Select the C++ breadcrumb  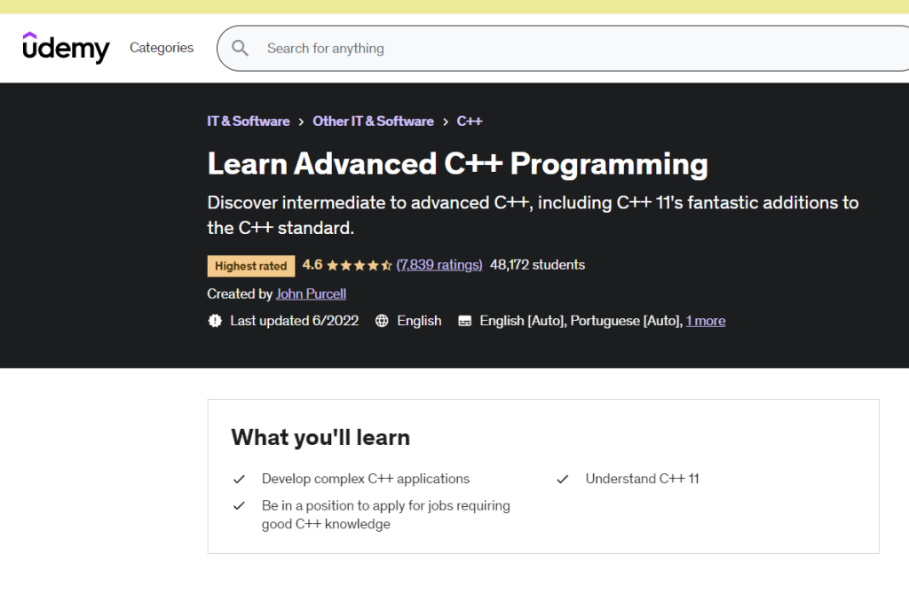(470, 121)
